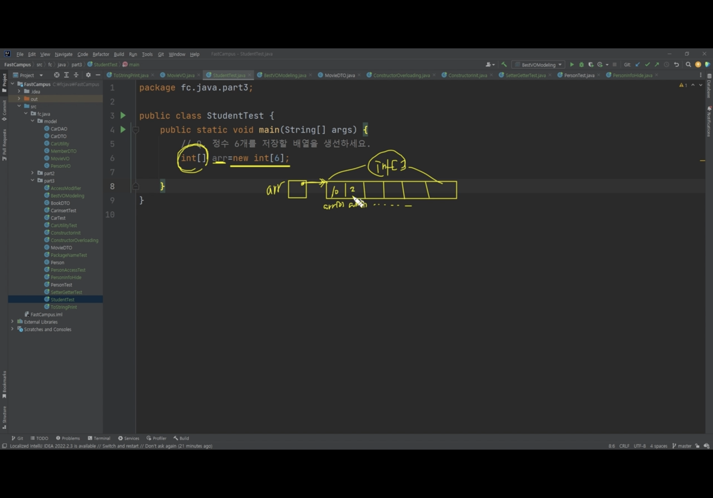The image size is (713, 498).
Task: Click the Stop square icon in the toolbar
Action: pyautogui.click(x=614, y=64)
